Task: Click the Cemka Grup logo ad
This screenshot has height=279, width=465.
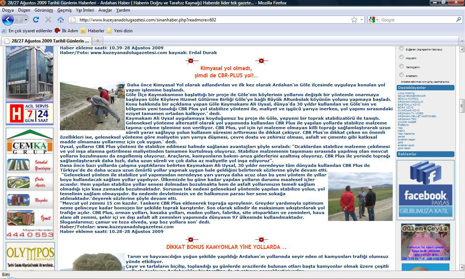Action: tap(30, 142)
